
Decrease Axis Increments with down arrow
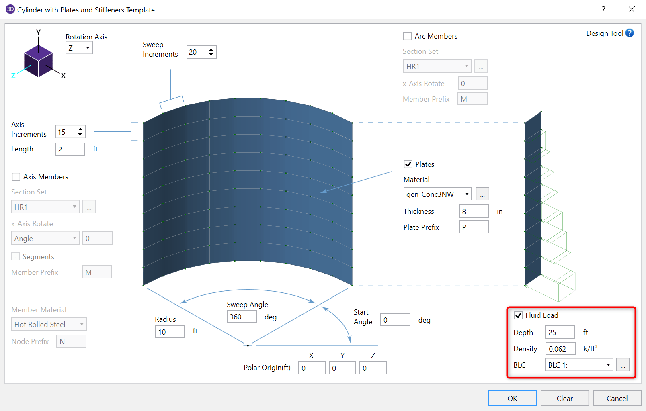(x=80, y=134)
